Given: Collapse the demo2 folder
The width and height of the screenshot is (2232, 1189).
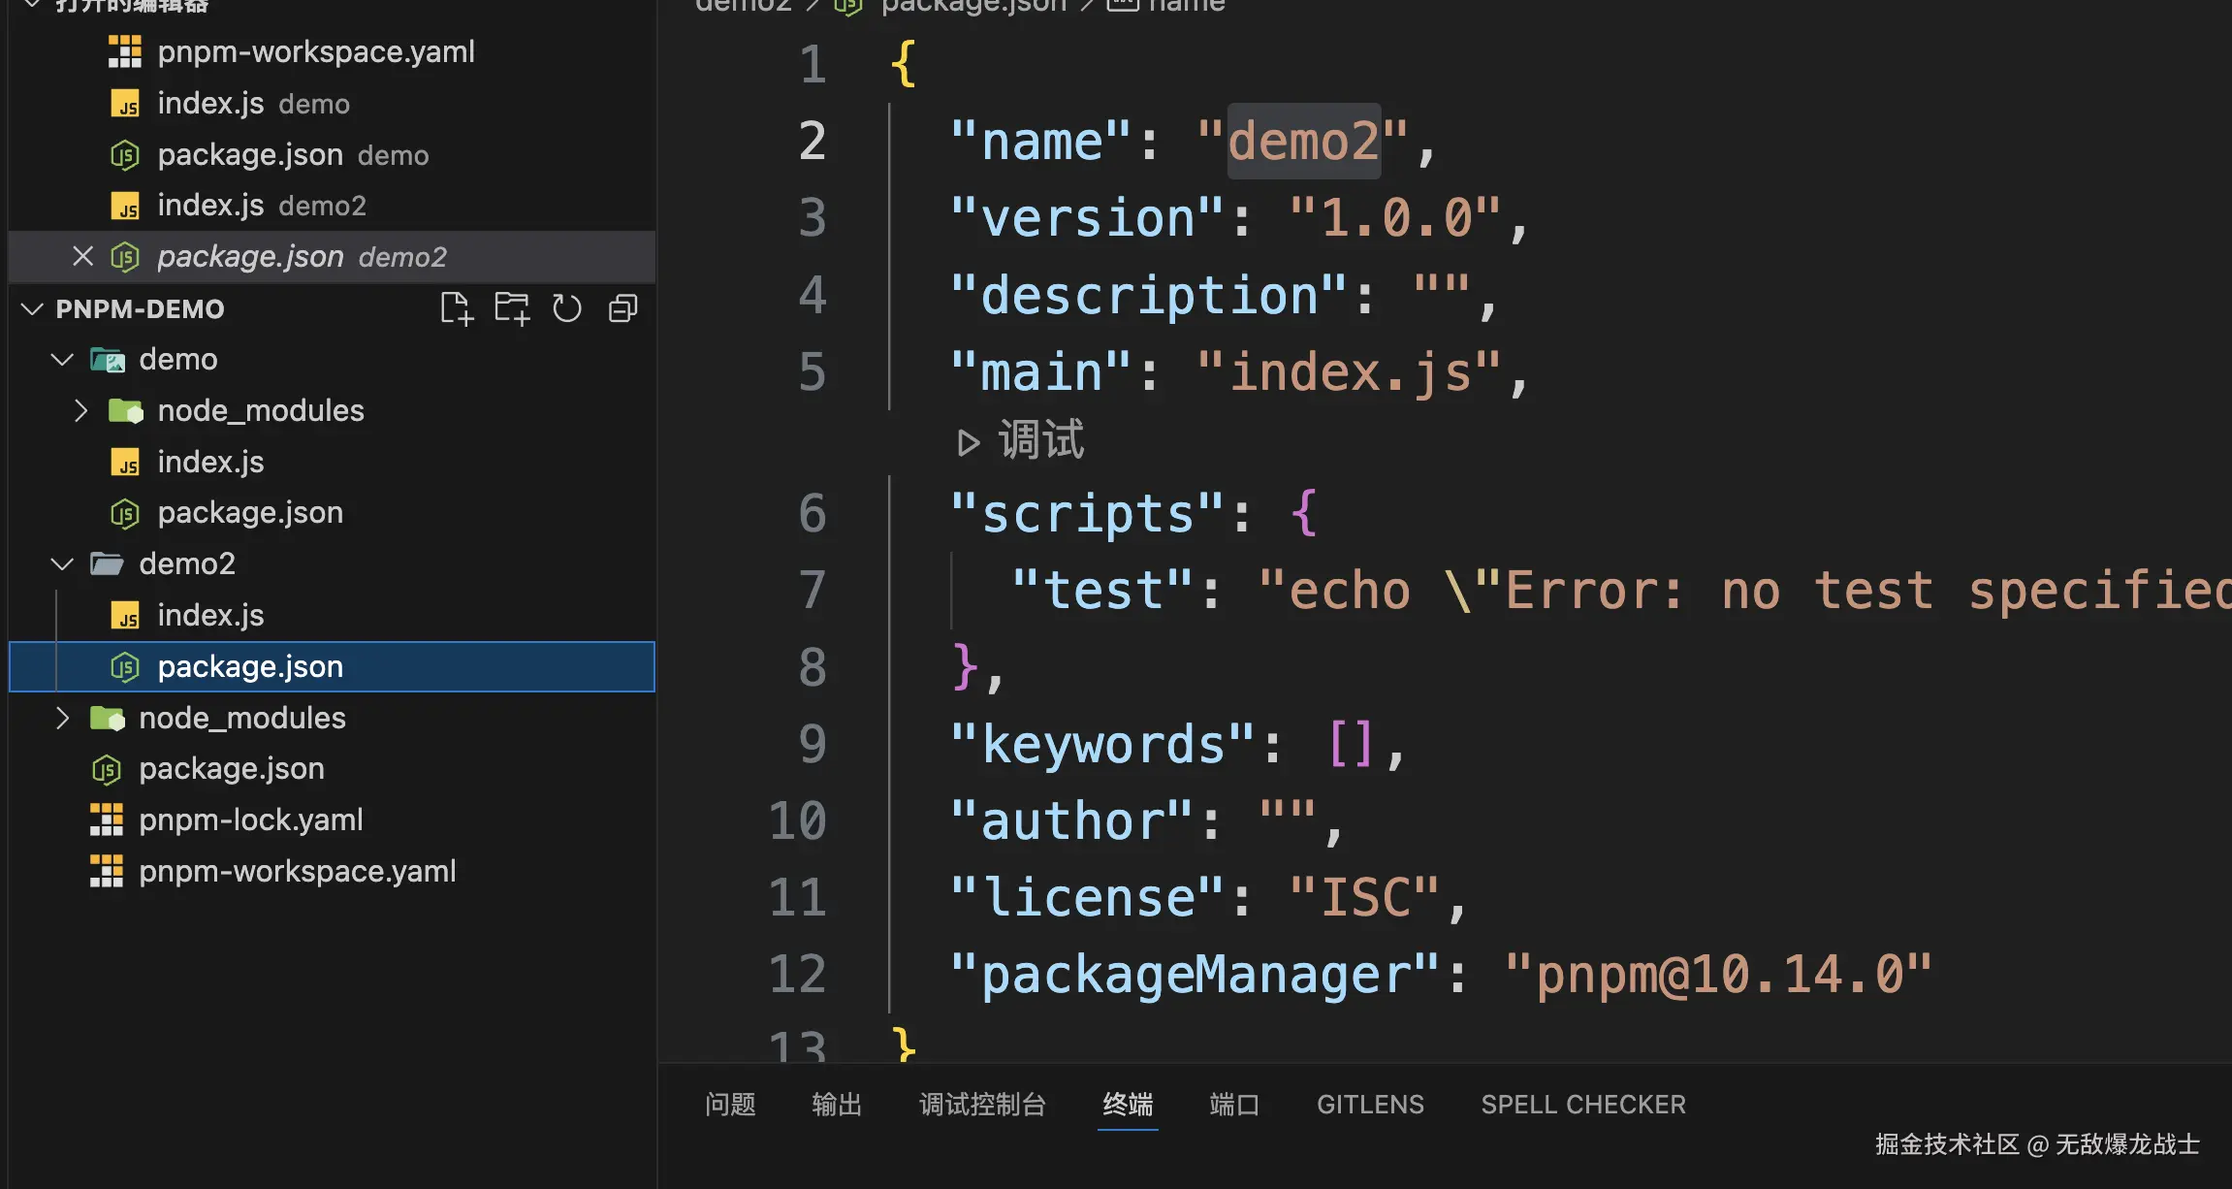Looking at the screenshot, I should click(x=62, y=563).
